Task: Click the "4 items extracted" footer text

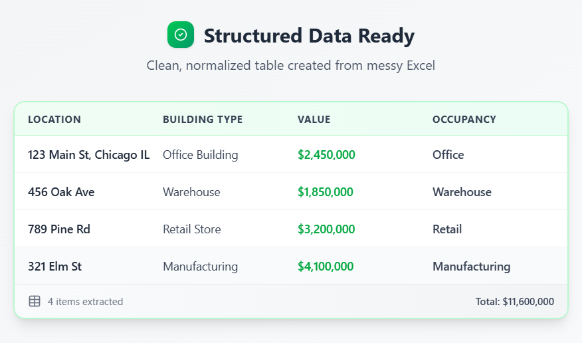Action: tap(85, 302)
